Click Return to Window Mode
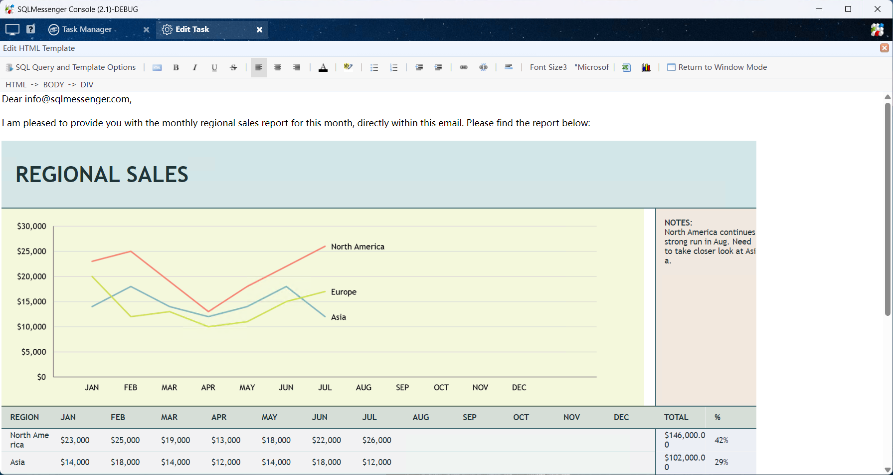893x475 pixels. [x=717, y=67]
